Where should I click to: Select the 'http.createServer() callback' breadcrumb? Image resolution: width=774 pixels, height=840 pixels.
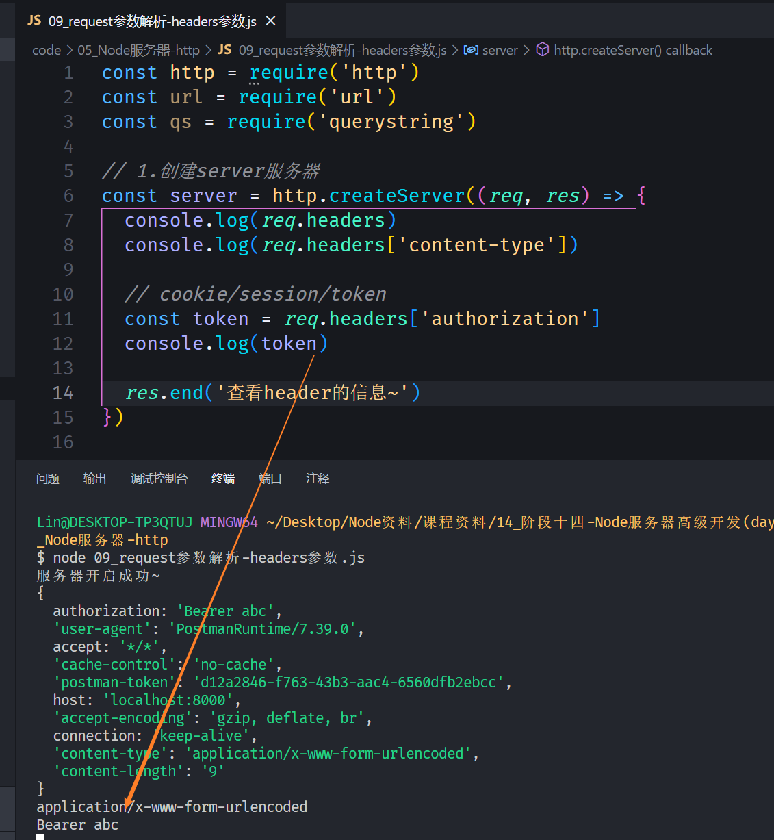632,50
